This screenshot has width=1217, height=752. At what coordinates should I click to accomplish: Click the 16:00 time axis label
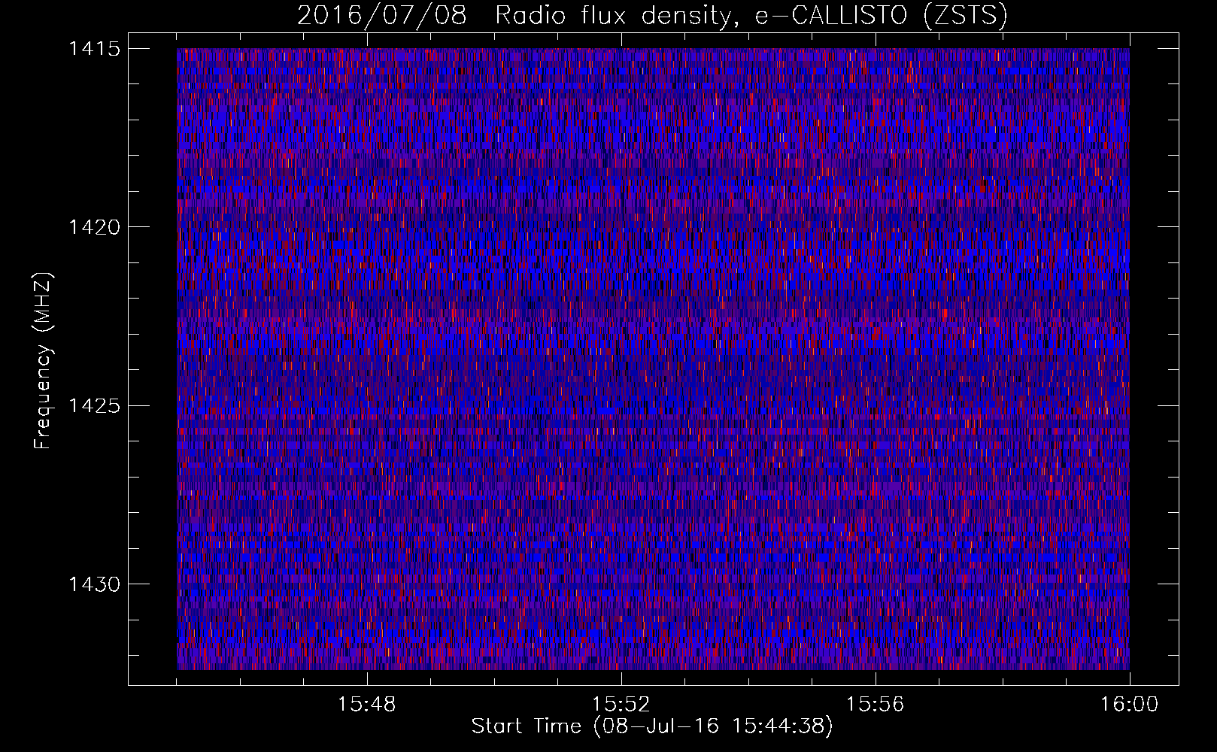(1129, 705)
